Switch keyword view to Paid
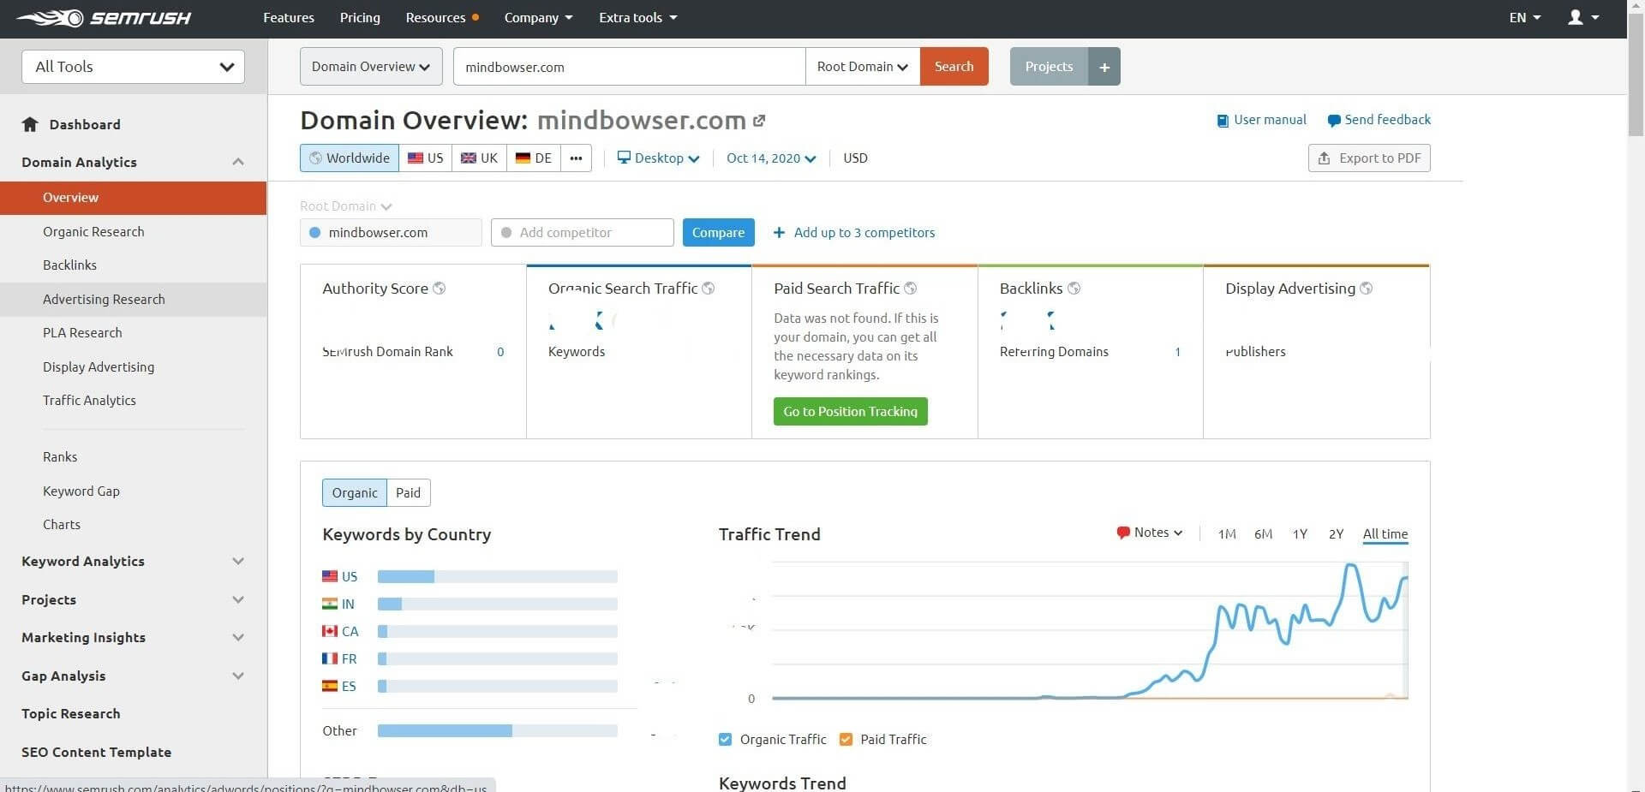This screenshot has height=792, width=1645. click(x=408, y=492)
